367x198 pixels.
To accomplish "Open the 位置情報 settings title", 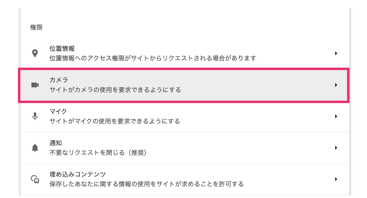I will click(x=62, y=48).
